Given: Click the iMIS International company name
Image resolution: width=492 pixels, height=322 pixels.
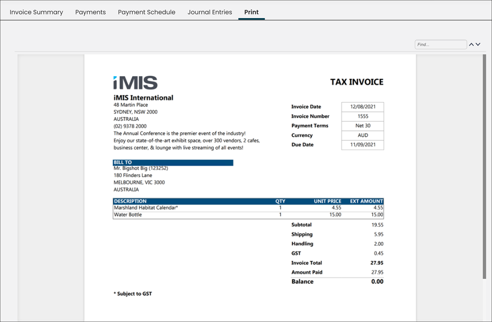Looking at the screenshot, I should [143, 98].
